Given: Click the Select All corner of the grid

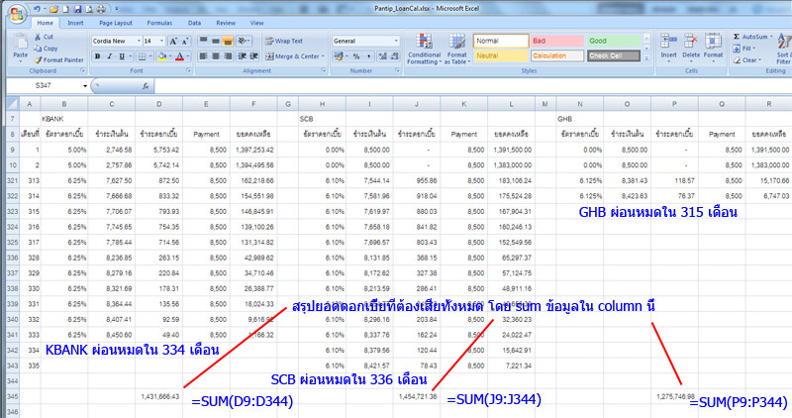Looking at the screenshot, I should pos(13,104).
